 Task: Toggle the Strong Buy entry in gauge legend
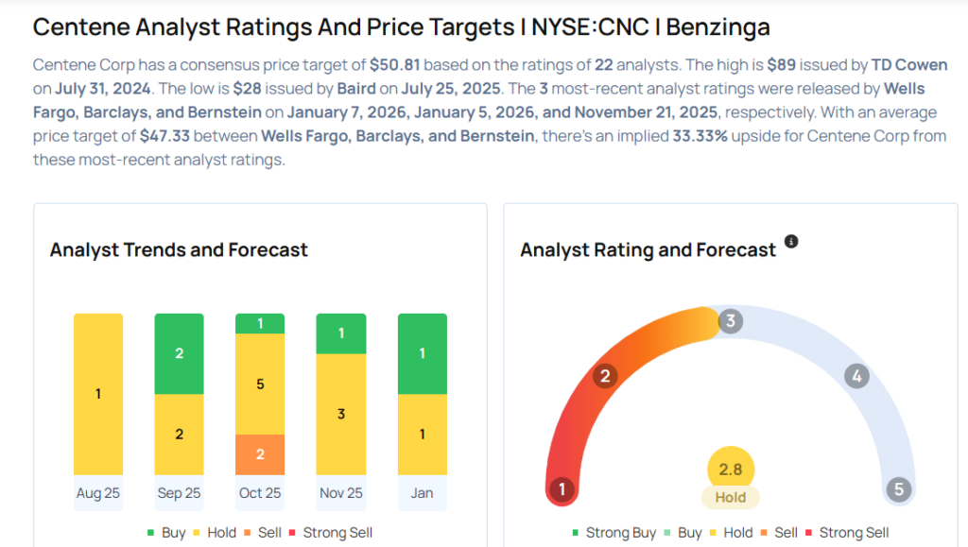pos(613,533)
